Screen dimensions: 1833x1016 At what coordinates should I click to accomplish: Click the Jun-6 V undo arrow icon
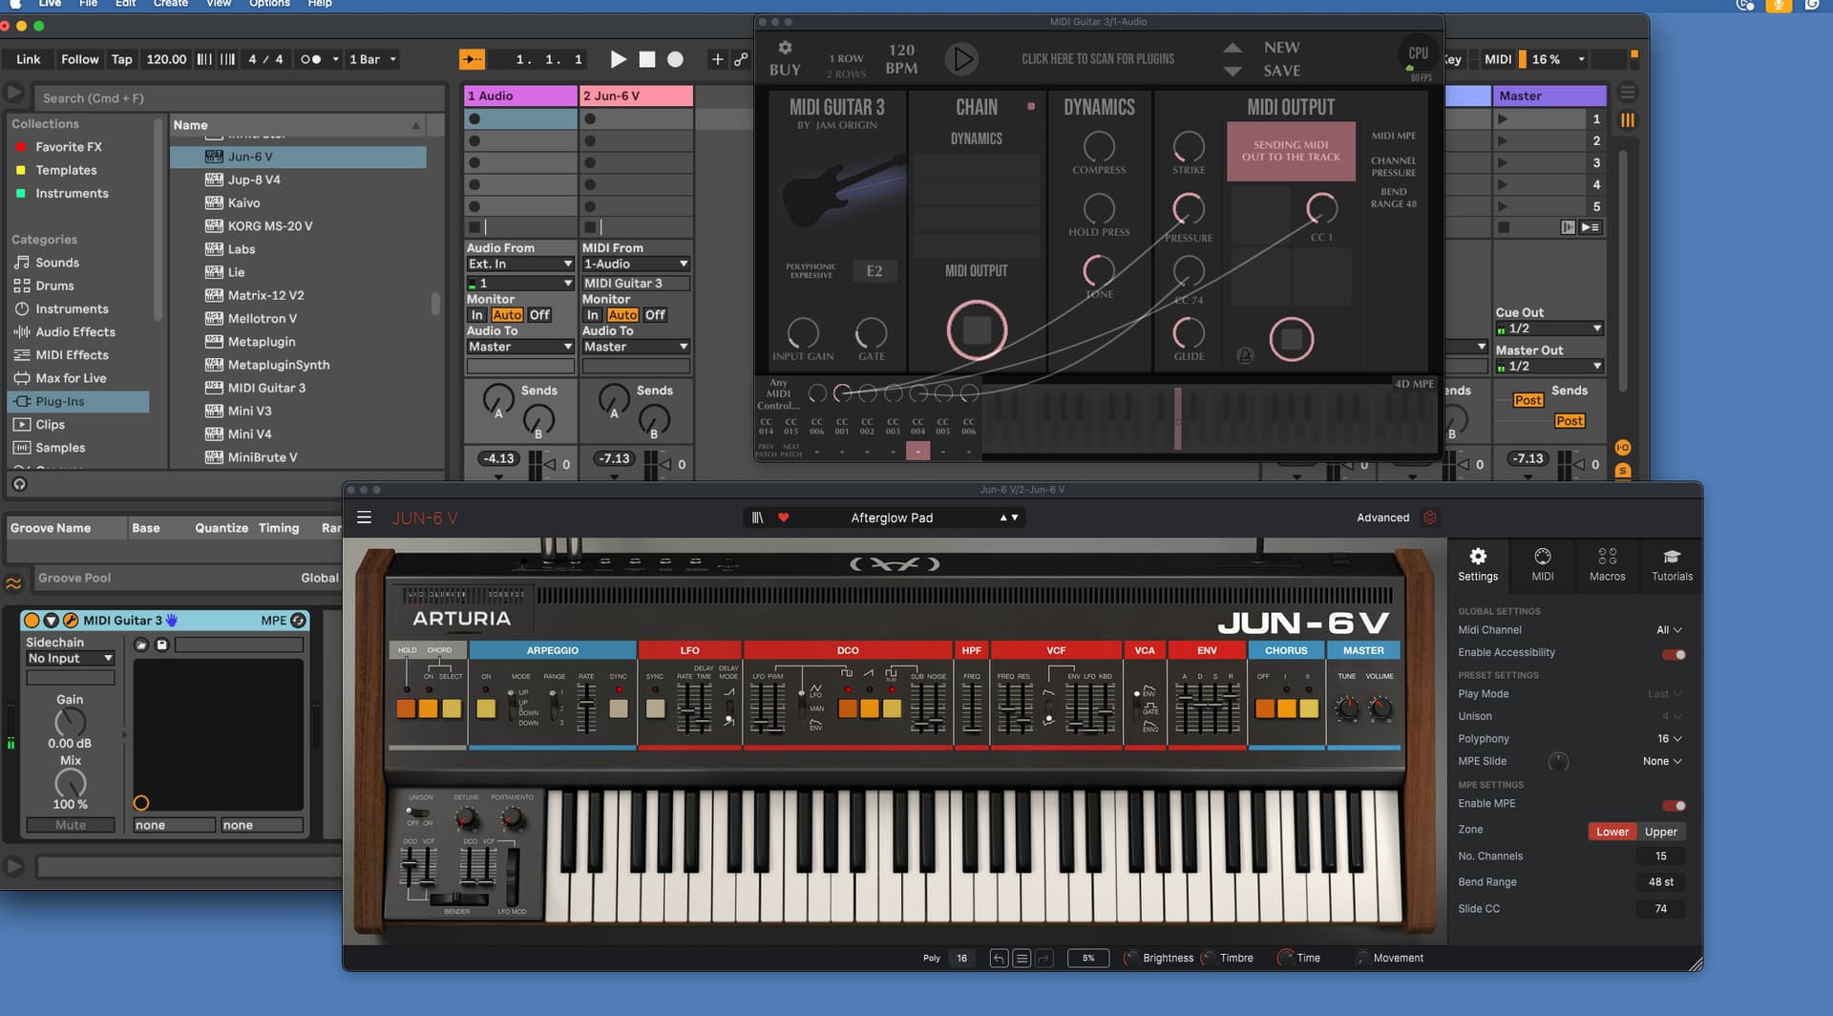click(999, 958)
